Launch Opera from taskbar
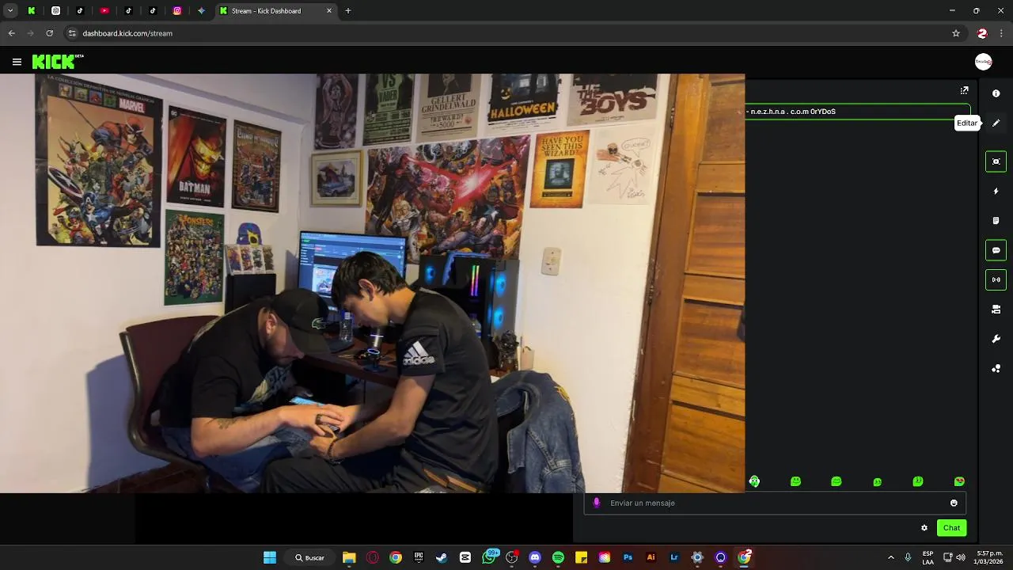 click(x=372, y=557)
